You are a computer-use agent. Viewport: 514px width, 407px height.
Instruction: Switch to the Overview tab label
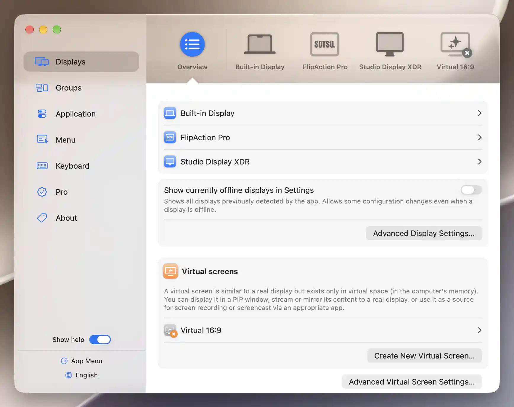tap(192, 67)
